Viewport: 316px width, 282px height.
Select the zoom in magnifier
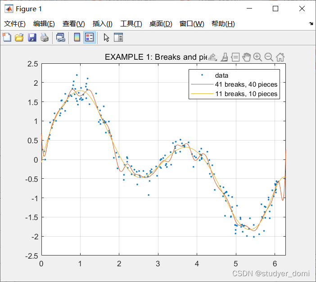(x=257, y=57)
